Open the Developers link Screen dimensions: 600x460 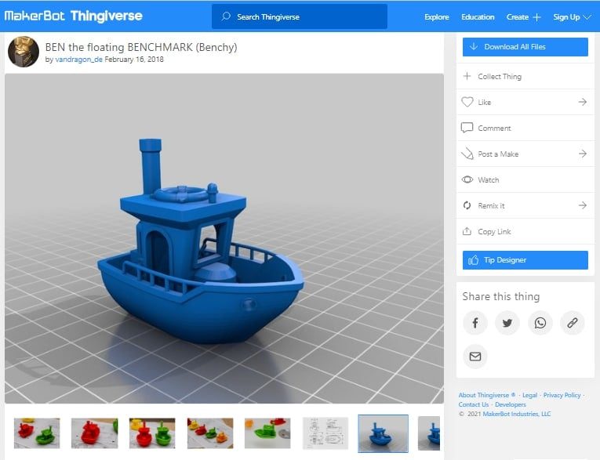pos(510,404)
